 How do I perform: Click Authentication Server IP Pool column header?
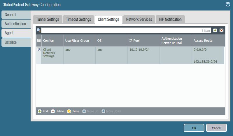point(176,41)
